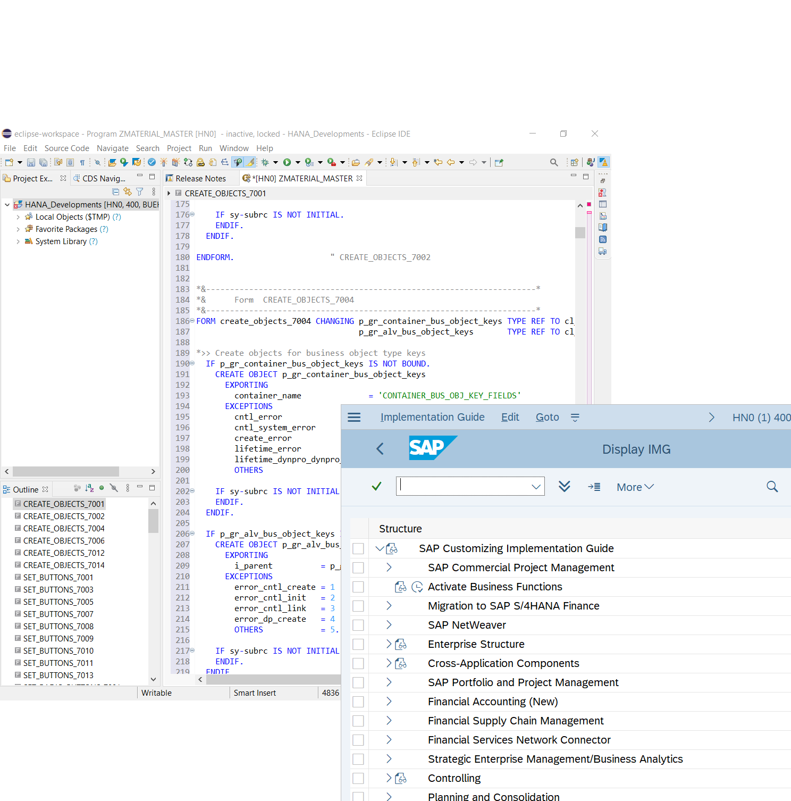Click Project Explorer horizontal scrollbar

[66, 472]
